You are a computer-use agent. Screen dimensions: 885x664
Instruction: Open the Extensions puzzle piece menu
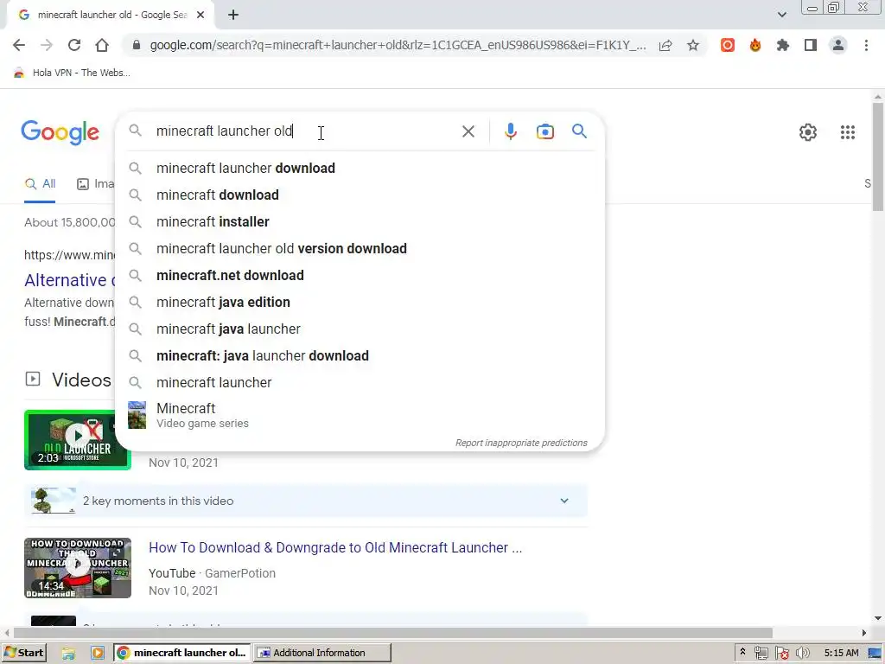click(x=783, y=45)
